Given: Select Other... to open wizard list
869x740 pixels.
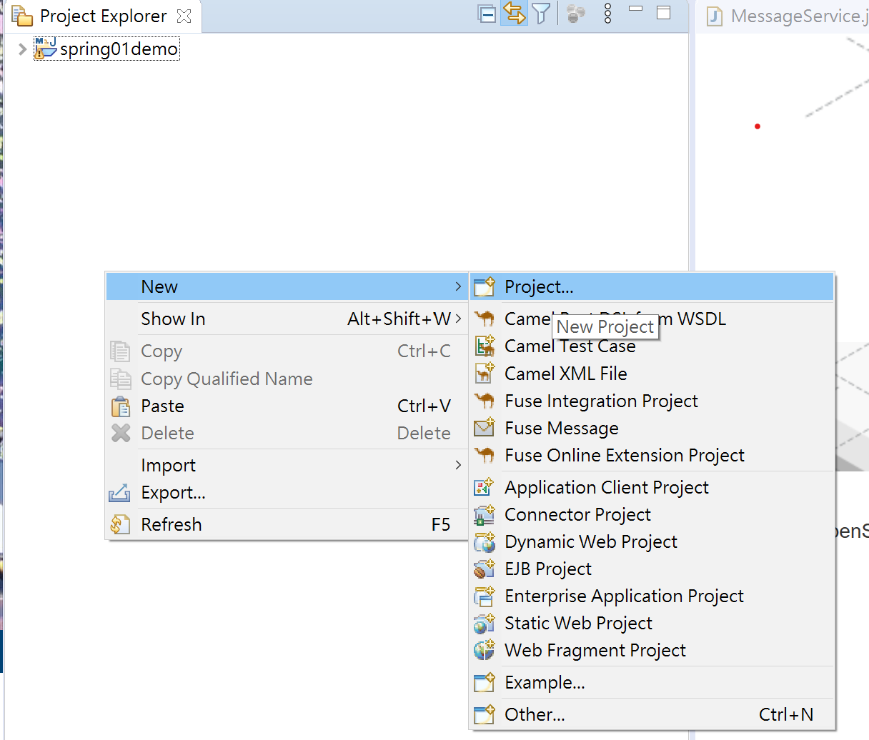Looking at the screenshot, I should point(535,715).
